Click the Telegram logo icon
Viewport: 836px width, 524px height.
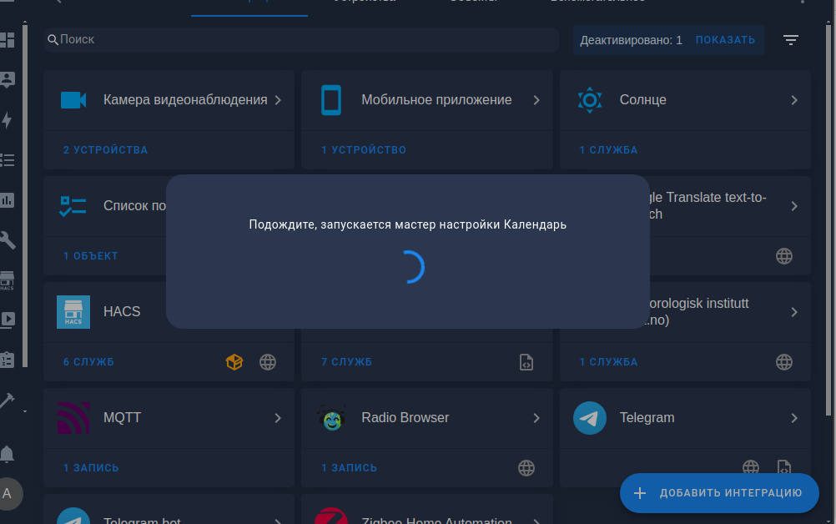coord(590,418)
